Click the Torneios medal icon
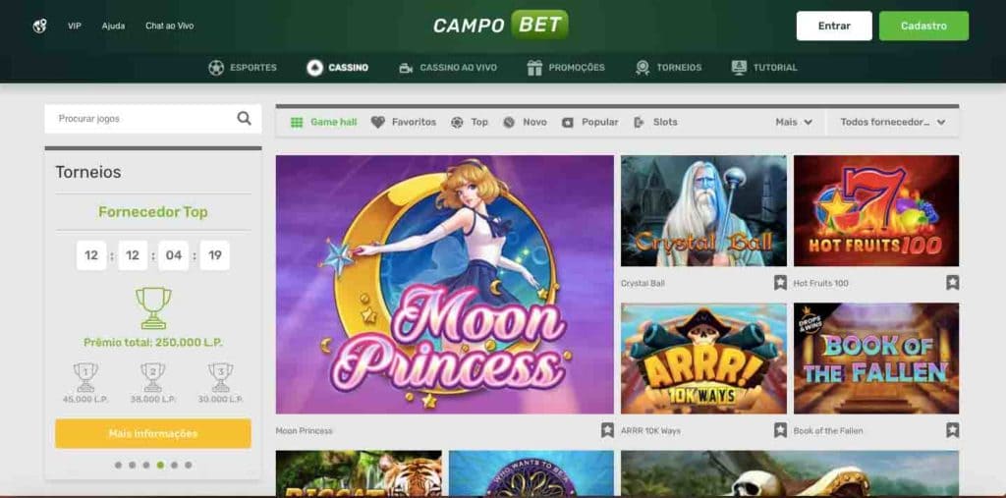The height and width of the screenshot is (498, 1006). 643,68
